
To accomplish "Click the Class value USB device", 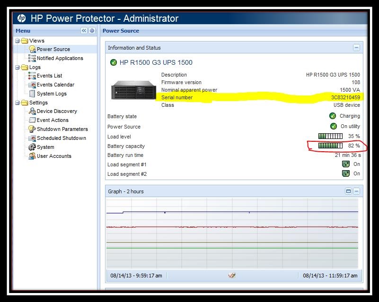I will click(347, 105).
